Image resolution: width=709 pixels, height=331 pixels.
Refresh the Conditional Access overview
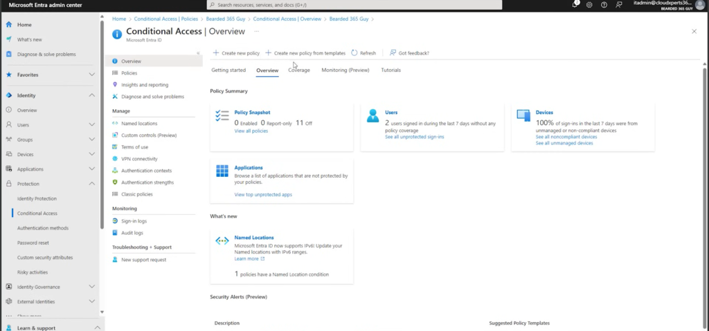364,53
